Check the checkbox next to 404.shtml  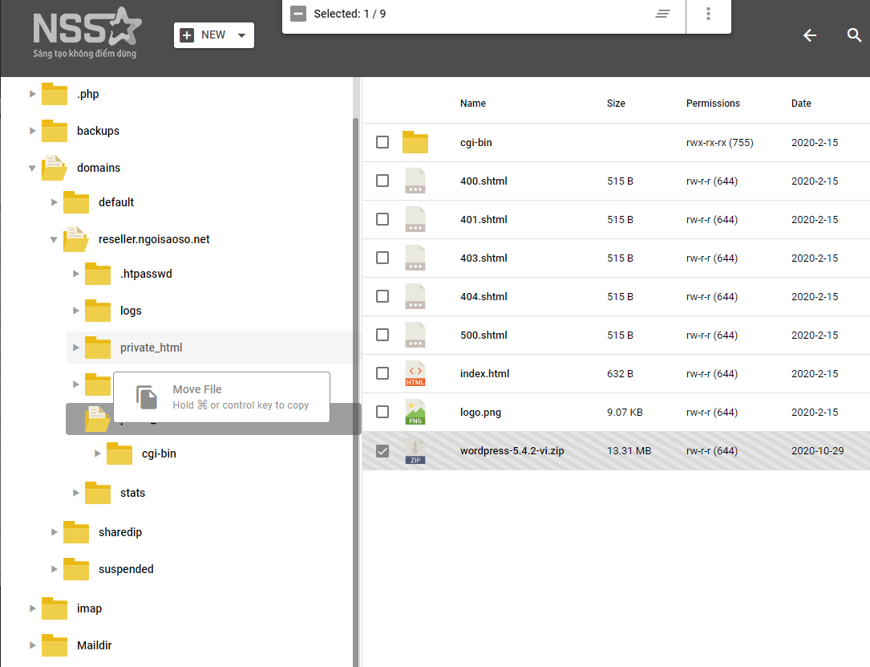coord(382,296)
